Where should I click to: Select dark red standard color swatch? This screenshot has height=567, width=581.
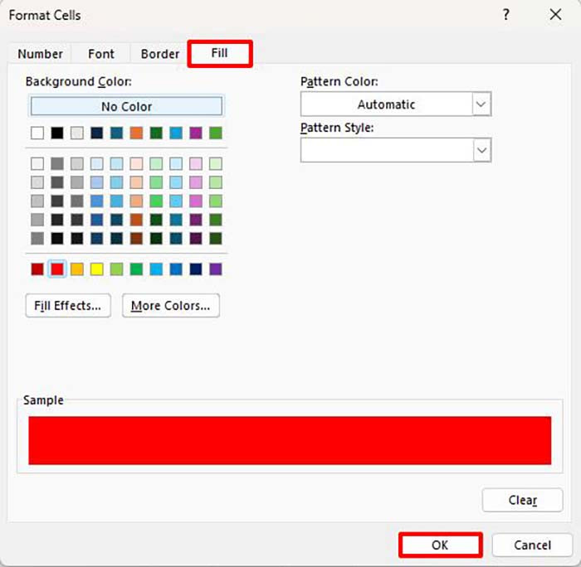tap(37, 269)
